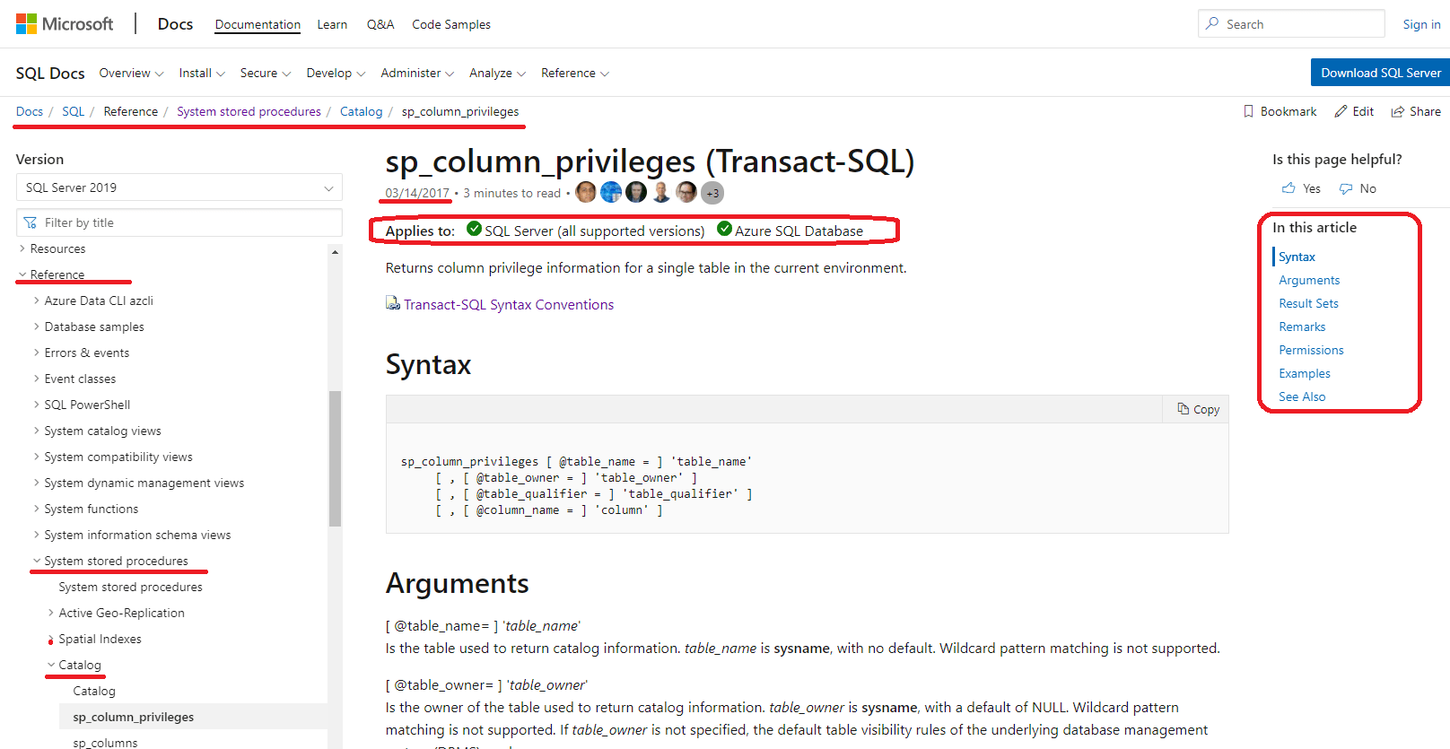Expand the Resources tree node
This screenshot has width=1450, height=749.
(22, 248)
